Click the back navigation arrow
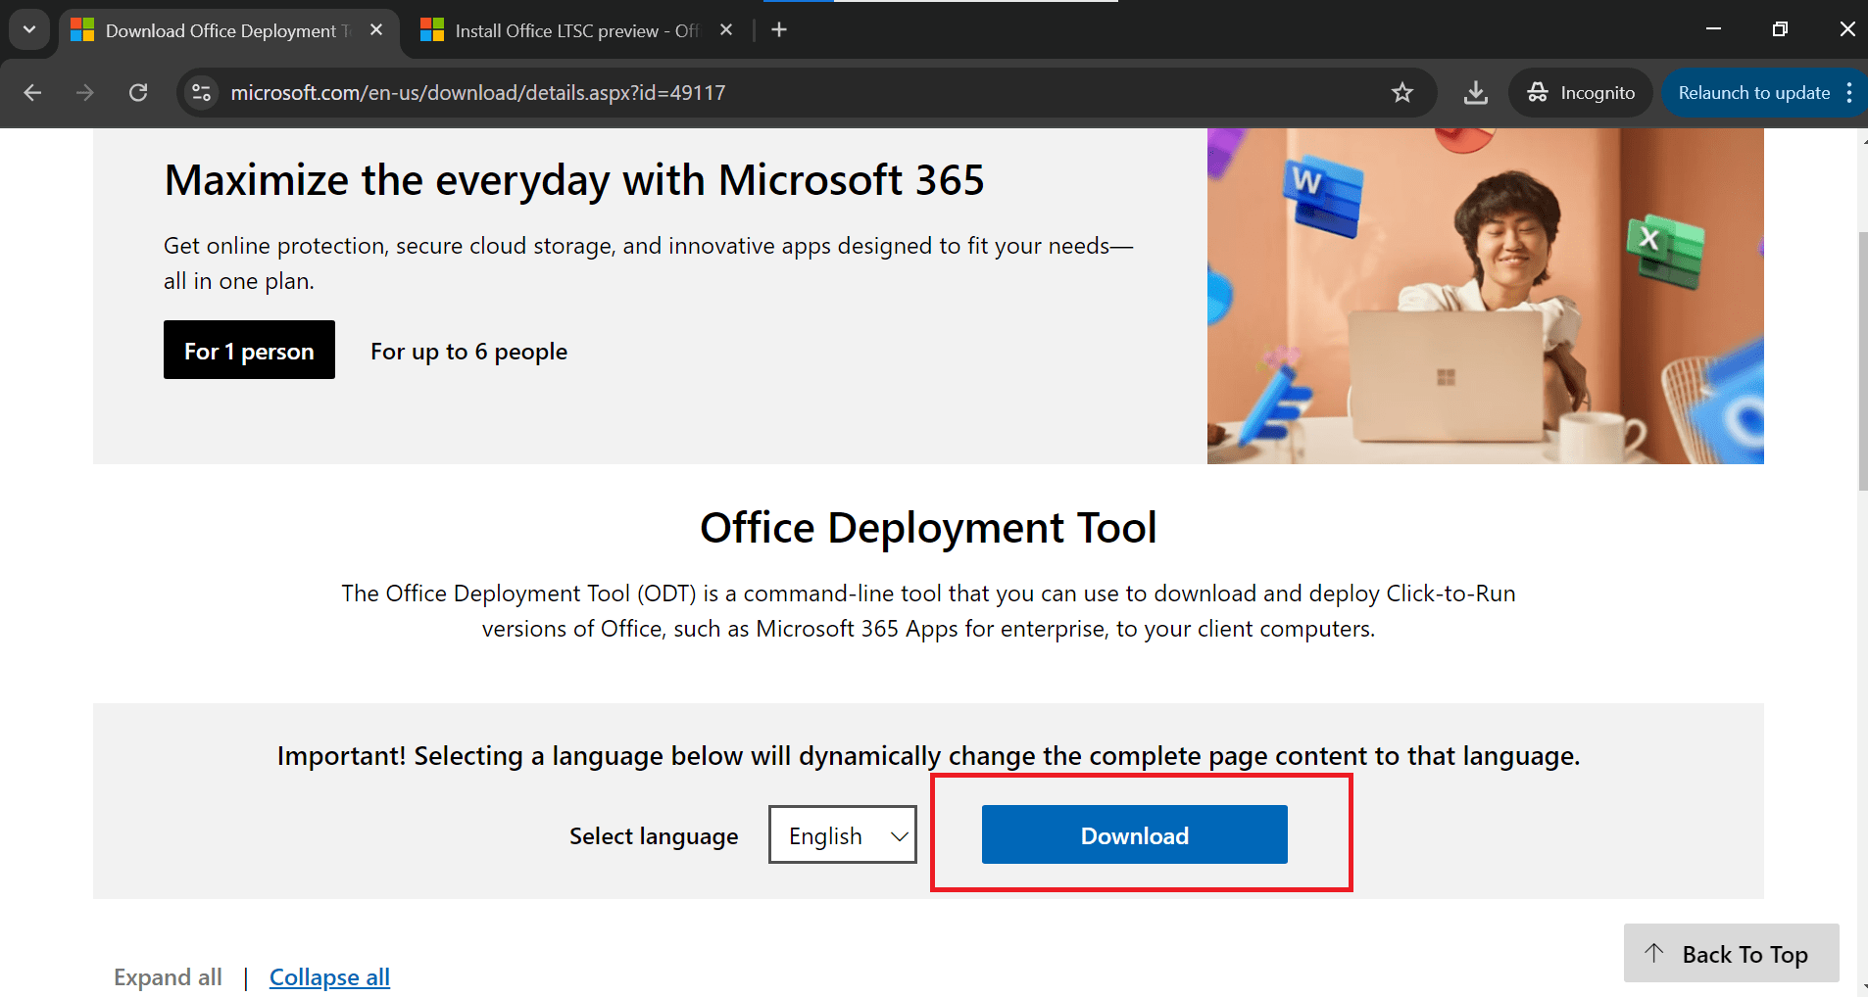This screenshot has width=1868, height=997. tap(32, 92)
